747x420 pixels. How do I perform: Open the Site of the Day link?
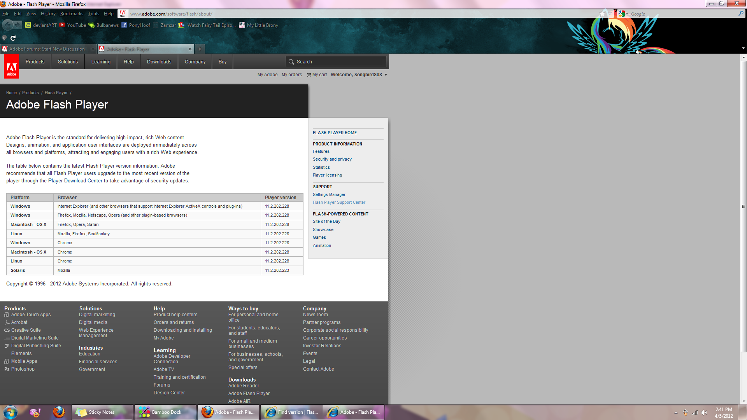click(x=326, y=222)
